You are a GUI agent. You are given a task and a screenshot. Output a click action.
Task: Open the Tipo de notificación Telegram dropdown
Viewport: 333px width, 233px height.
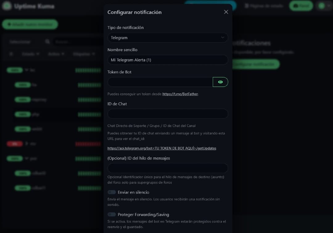(x=167, y=38)
